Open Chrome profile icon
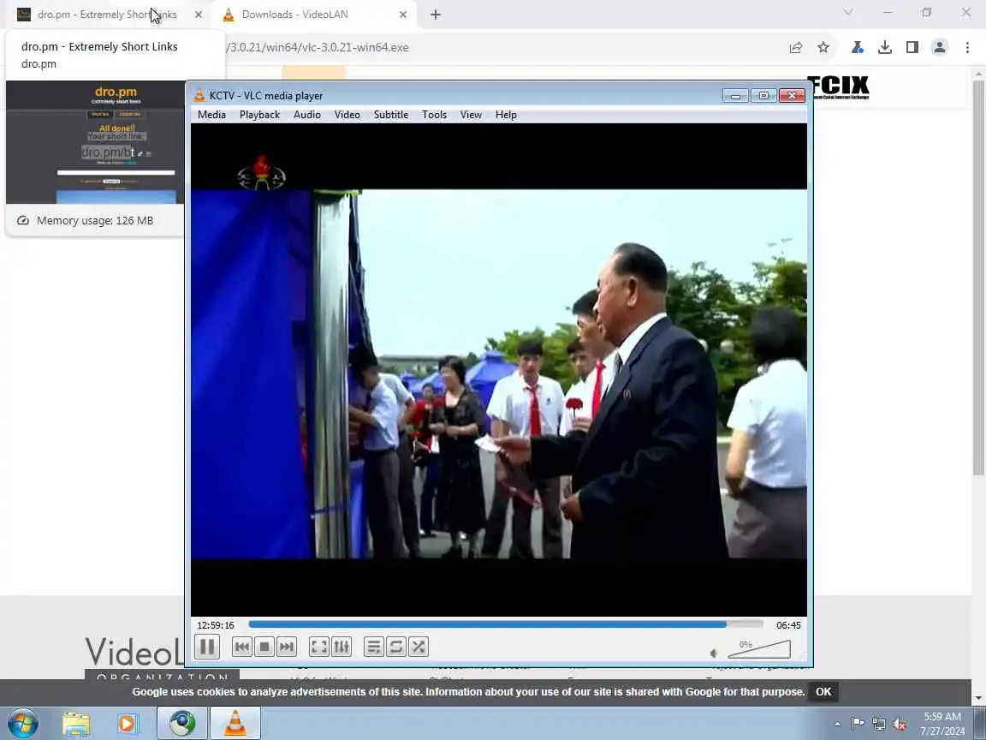This screenshot has height=740, width=986. coord(940,47)
